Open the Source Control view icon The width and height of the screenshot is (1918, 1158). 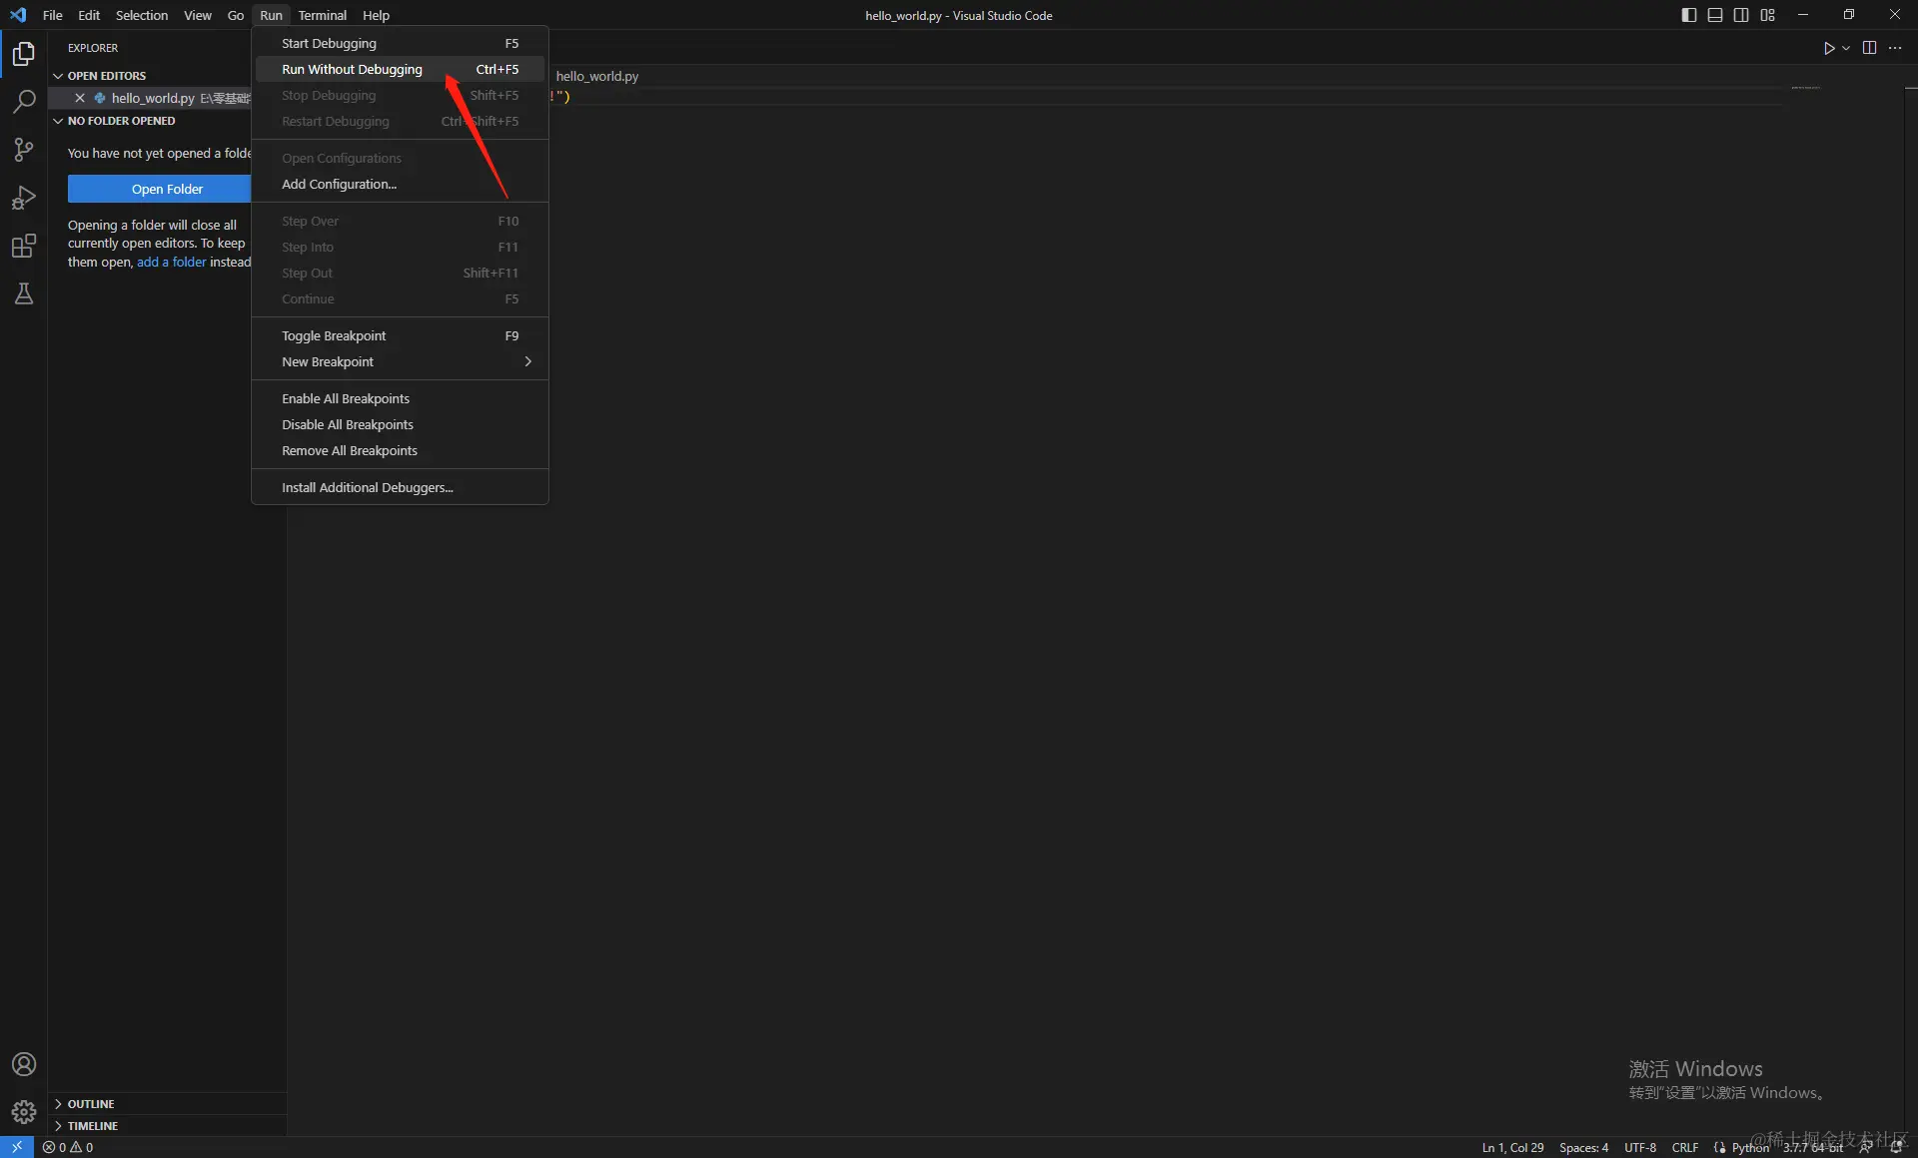pyautogui.click(x=24, y=150)
